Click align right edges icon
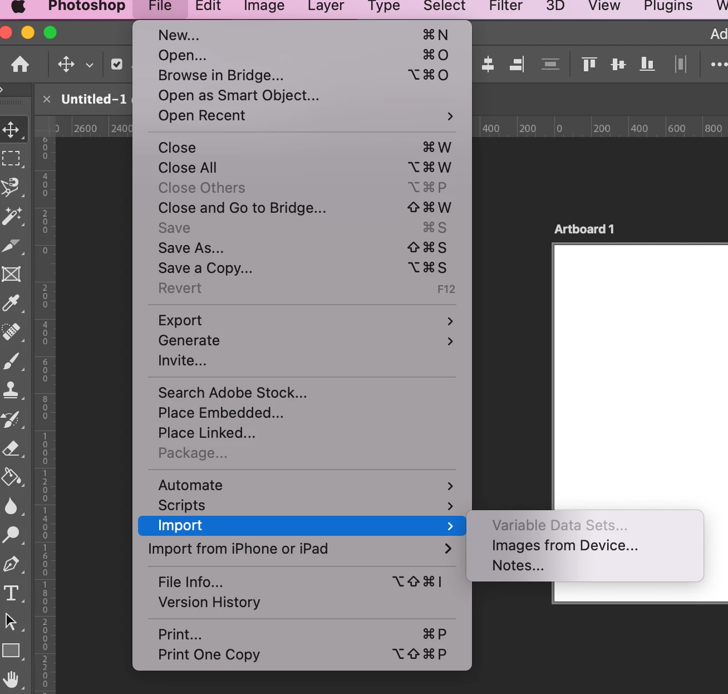This screenshot has height=694, width=728. click(x=517, y=65)
